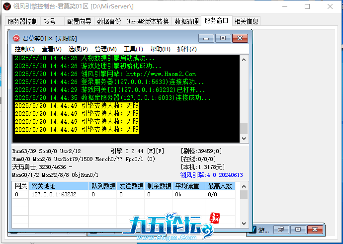This screenshot has height=244, width=343.
Task: Open the 选项(P) menu
Action: click(78, 49)
